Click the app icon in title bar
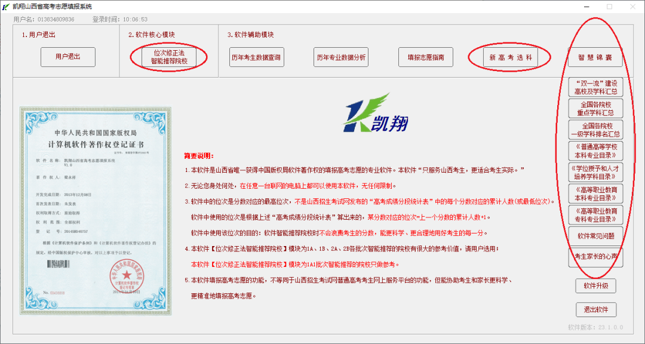 [6, 7]
